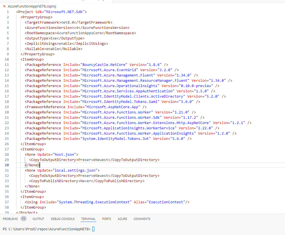Screen dimensions: 285x235
Task: Select the TERMINAL panel tab
Action: pos(88,219)
